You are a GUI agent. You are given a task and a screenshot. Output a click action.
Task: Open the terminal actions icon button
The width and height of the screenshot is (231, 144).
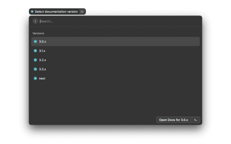pos(195,120)
